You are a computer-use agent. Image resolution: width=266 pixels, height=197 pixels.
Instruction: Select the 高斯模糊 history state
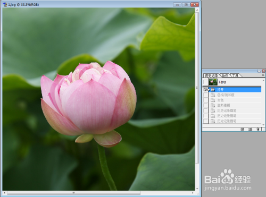tap(235, 105)
